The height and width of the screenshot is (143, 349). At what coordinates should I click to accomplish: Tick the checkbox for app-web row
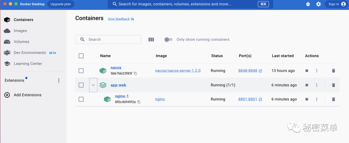click(x=81, y=85)
